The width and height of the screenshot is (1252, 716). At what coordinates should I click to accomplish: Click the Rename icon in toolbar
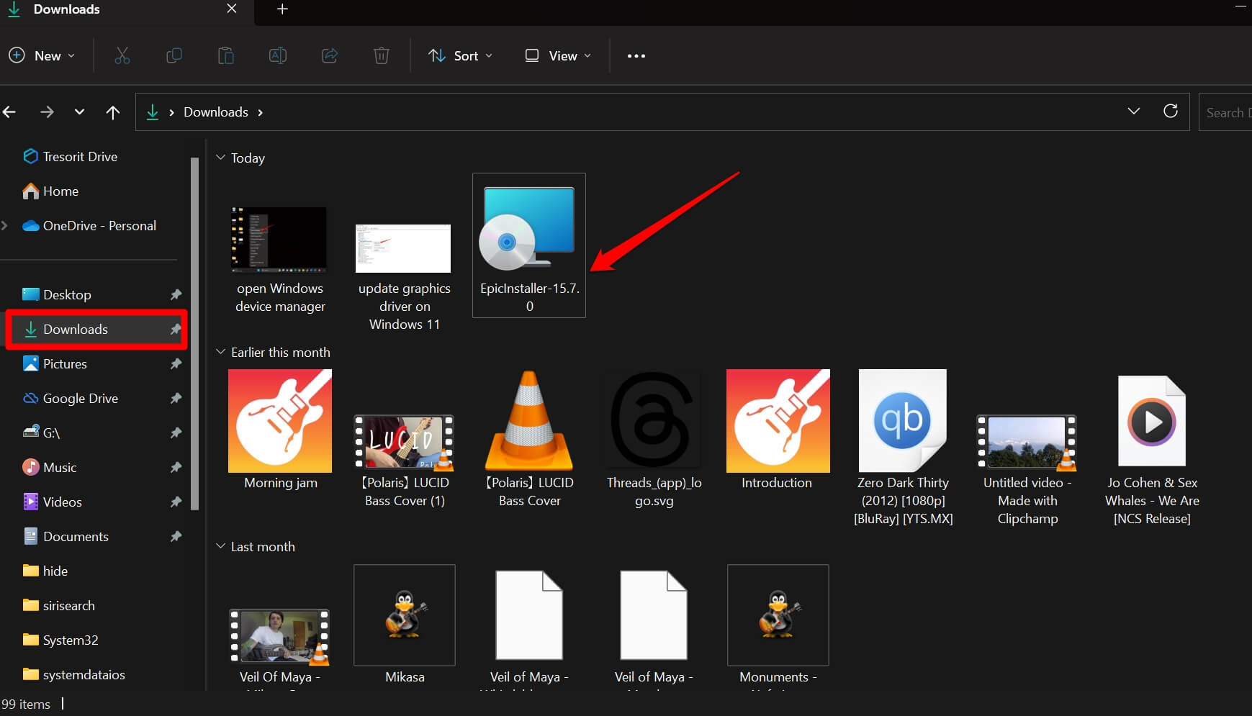click(x=278, y=55)
